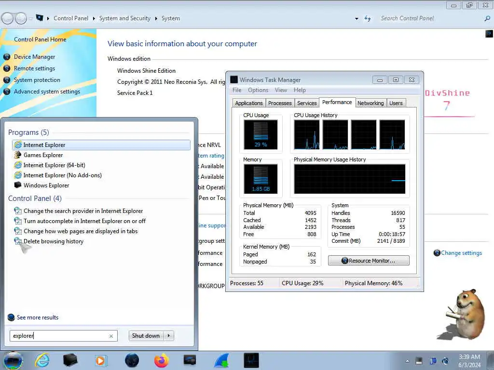The height and width of the screenshot is (370, 494).
Task: Launch Firefox from the taskbar
Action: tap(161, 360)
